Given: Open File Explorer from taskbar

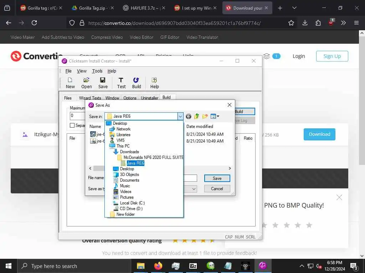Looking at the screenshot, I should tap(140, 266).
